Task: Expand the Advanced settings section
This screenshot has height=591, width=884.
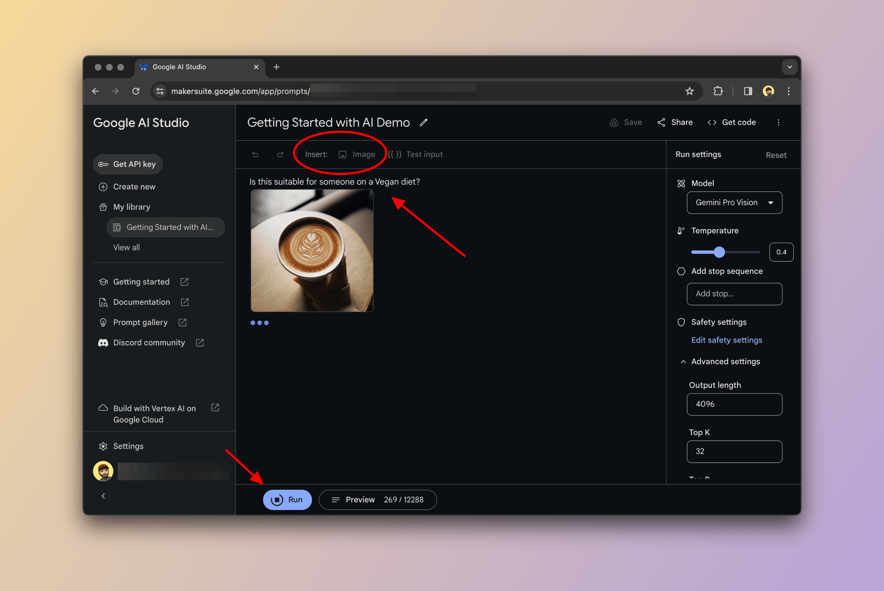Action: click(720, 362)
